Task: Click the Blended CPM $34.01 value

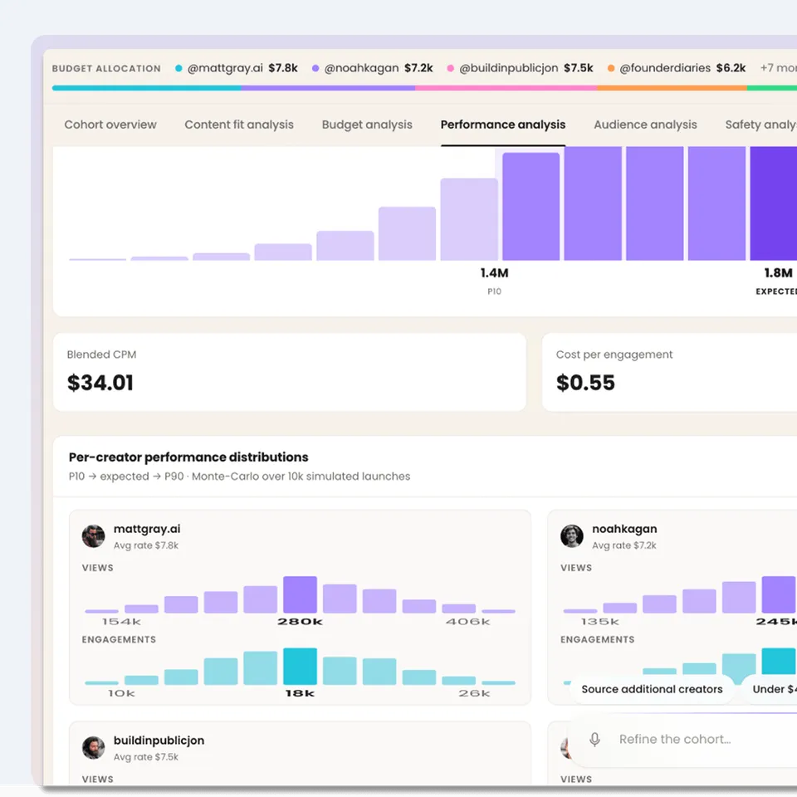Action: (x=100, y=383)
